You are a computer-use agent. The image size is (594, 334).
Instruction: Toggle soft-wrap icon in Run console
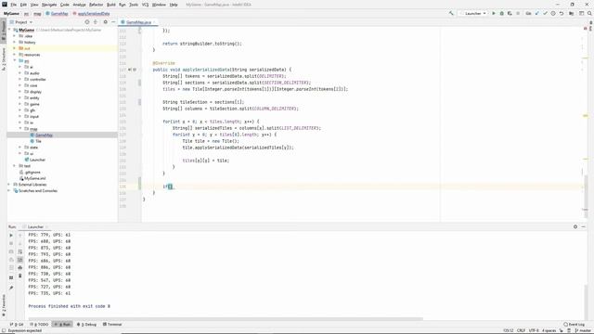coord(20,251)
